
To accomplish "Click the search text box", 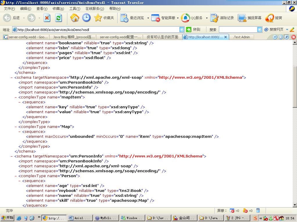I will pos(238,30).
